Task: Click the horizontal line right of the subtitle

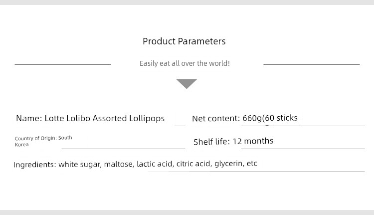Action: [x=312, y=64]
